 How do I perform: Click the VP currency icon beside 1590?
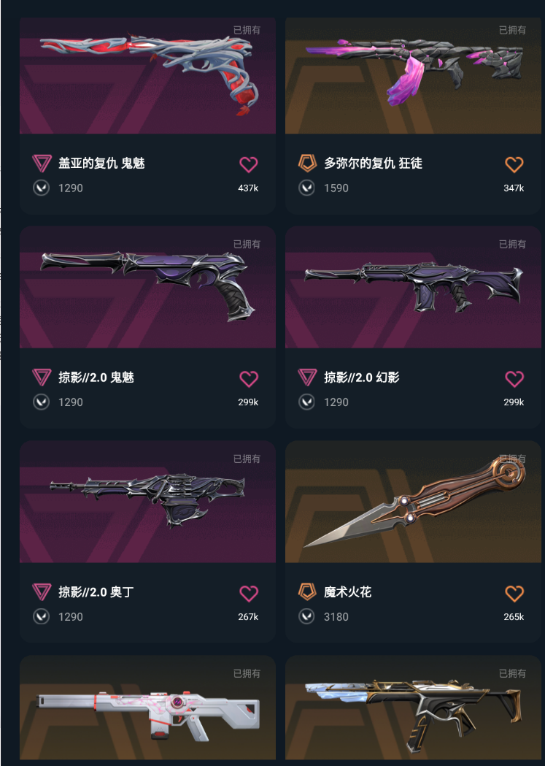306,188
